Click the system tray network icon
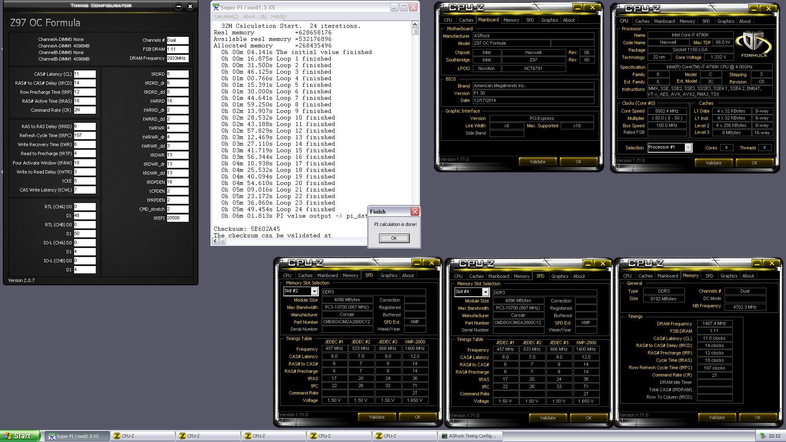 763,436
